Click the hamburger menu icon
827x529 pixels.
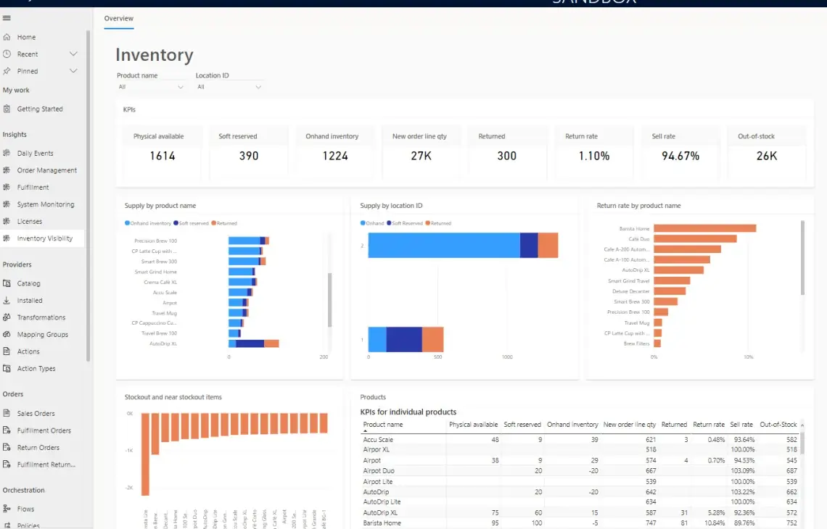click(7, 18)
